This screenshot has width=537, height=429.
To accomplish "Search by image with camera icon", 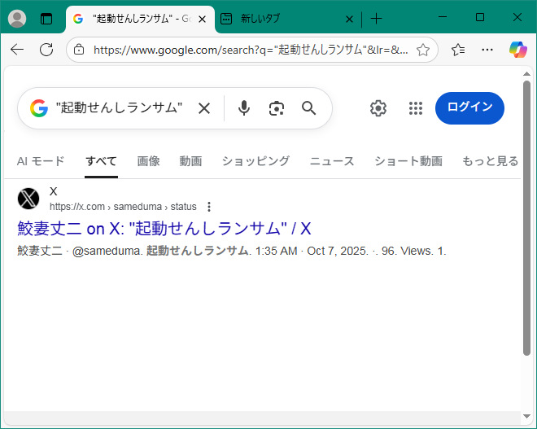I will [x=277, y=108].
